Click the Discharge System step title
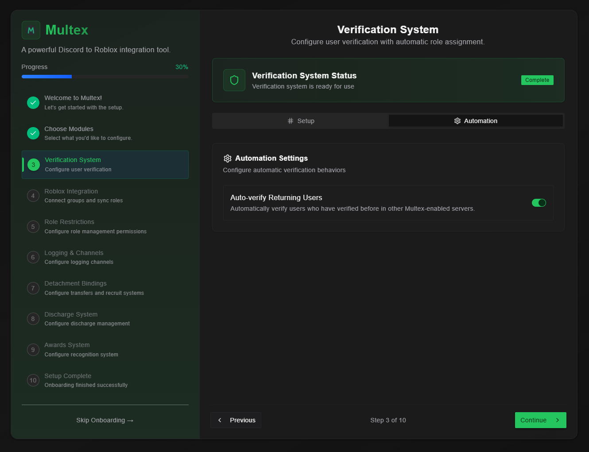The width and height of the screenshot is (589, 452). pyautogui.click(x=71, y=314)
